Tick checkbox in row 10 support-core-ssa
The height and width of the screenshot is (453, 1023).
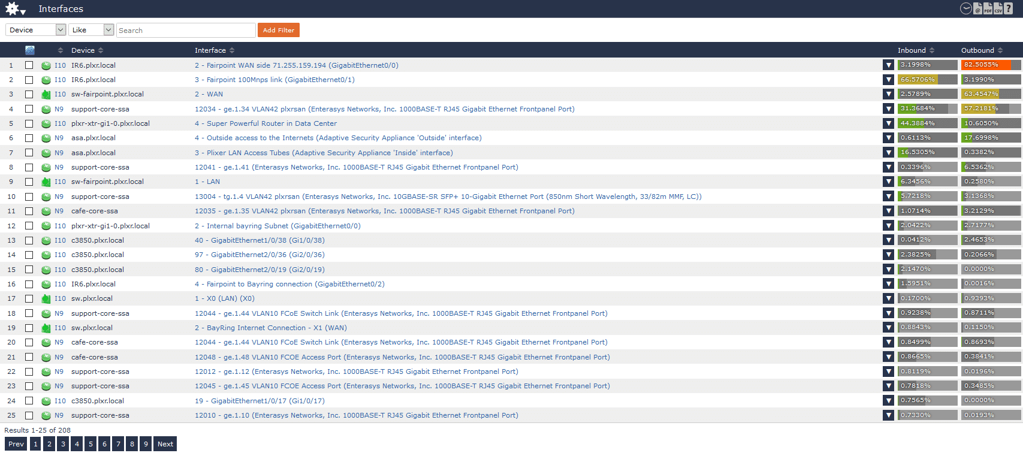(x=29, y=196)
